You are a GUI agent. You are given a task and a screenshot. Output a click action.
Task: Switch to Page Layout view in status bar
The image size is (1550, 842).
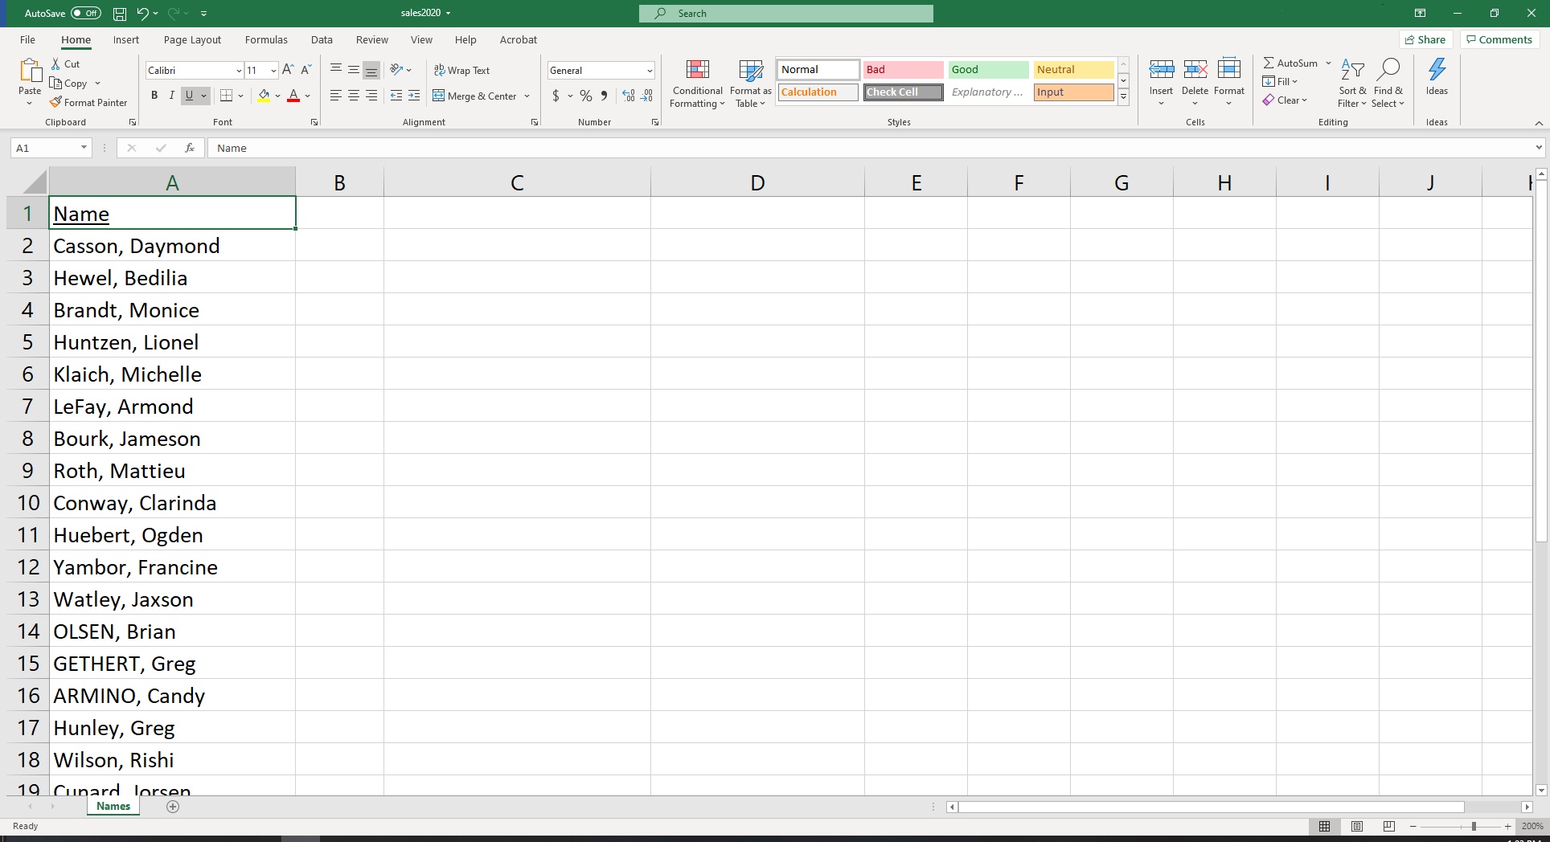pyautogui.click(x=1357, y=826)
